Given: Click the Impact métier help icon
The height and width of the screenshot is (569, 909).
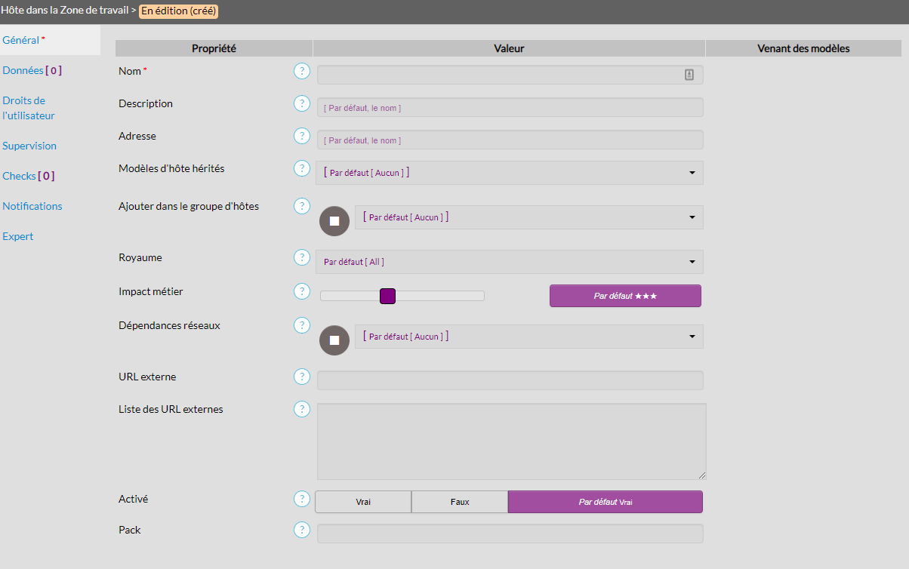Looking at the screenshot, I should (x=302, y=291).
